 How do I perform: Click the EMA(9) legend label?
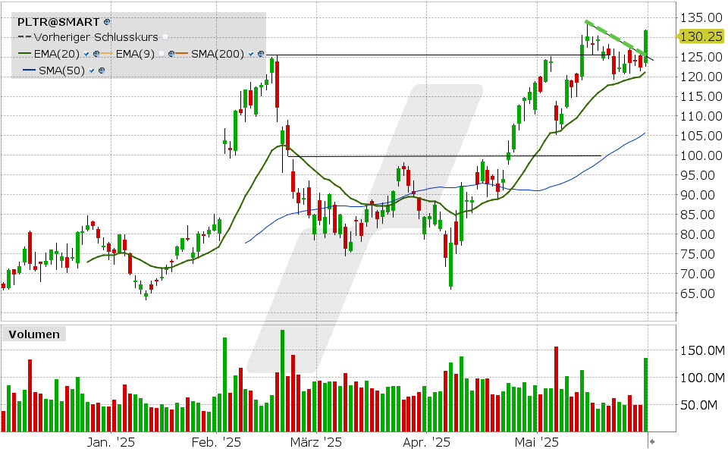pos(135,54)
